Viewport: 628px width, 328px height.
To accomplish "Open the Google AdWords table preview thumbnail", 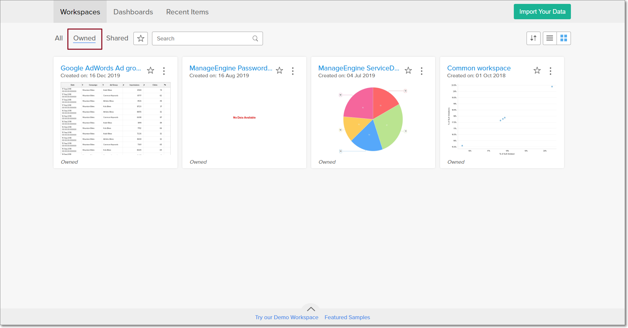I will pyautogui.click(x=115, y=119).
